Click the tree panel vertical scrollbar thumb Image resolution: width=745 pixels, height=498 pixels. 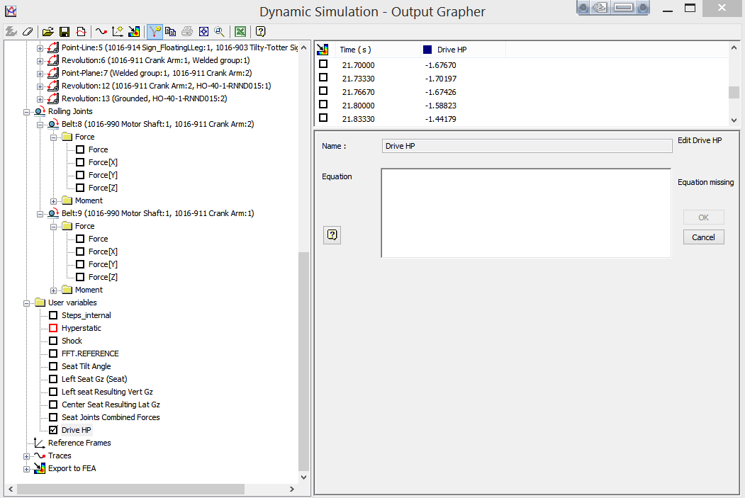(303, 361)
